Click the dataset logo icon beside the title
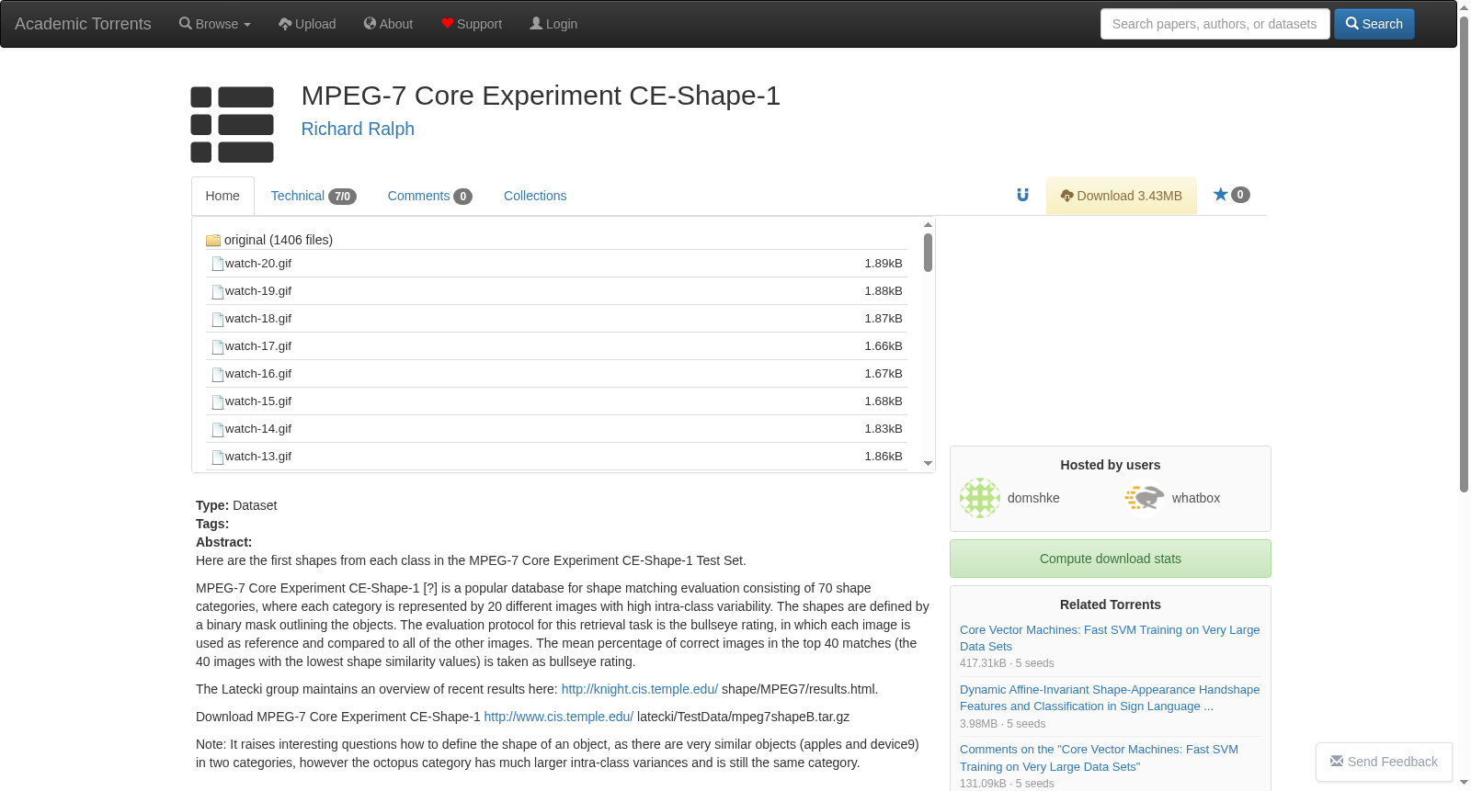This screenshot has height=791, width=1471. 232,124
